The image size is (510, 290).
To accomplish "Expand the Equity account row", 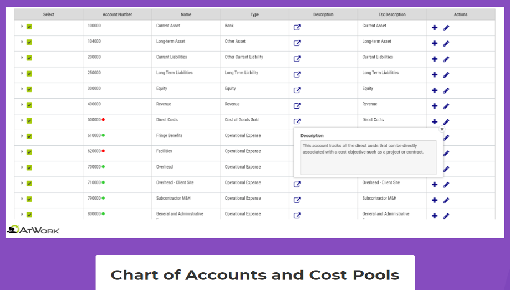I will click(22, 89).
